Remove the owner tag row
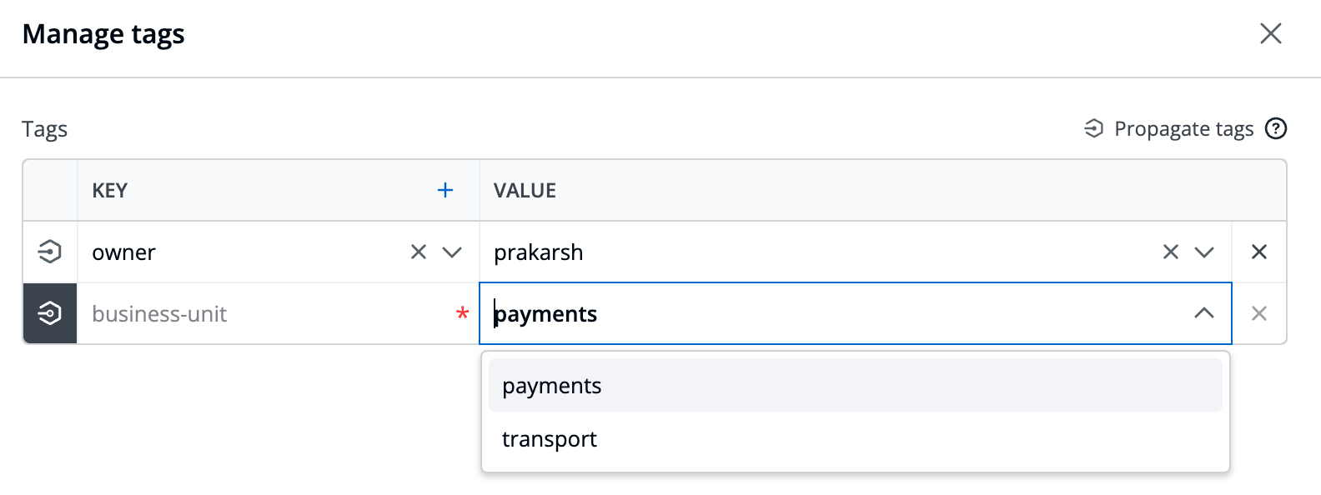 pyautogui.click(x=1259, y=252)
